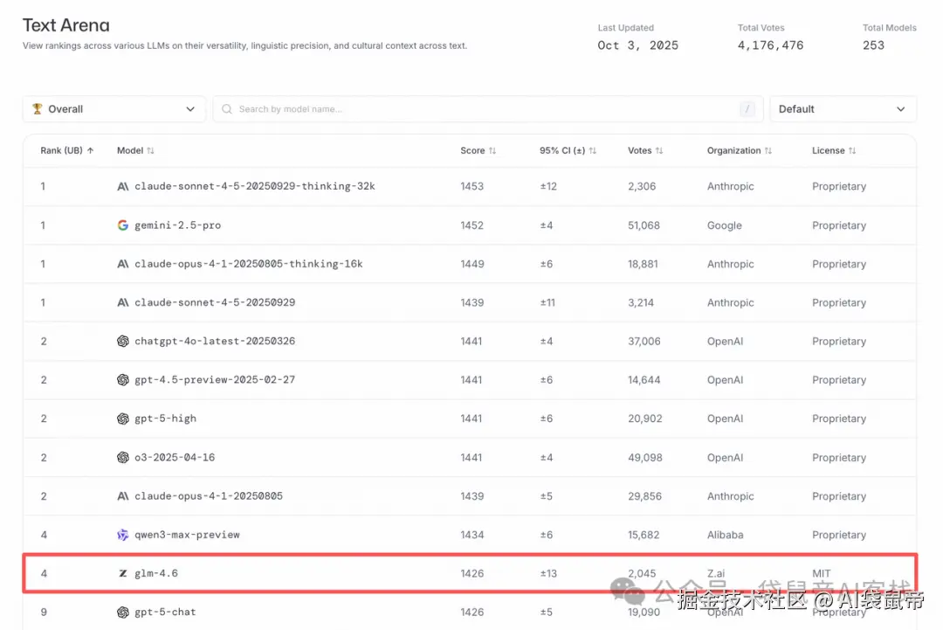Image resolution: width=943 pixels, height=630 pixels.
Task: Click the Z.ai logo beside glm-4.6
Action: pyautogui.click(x=123, y=573)
